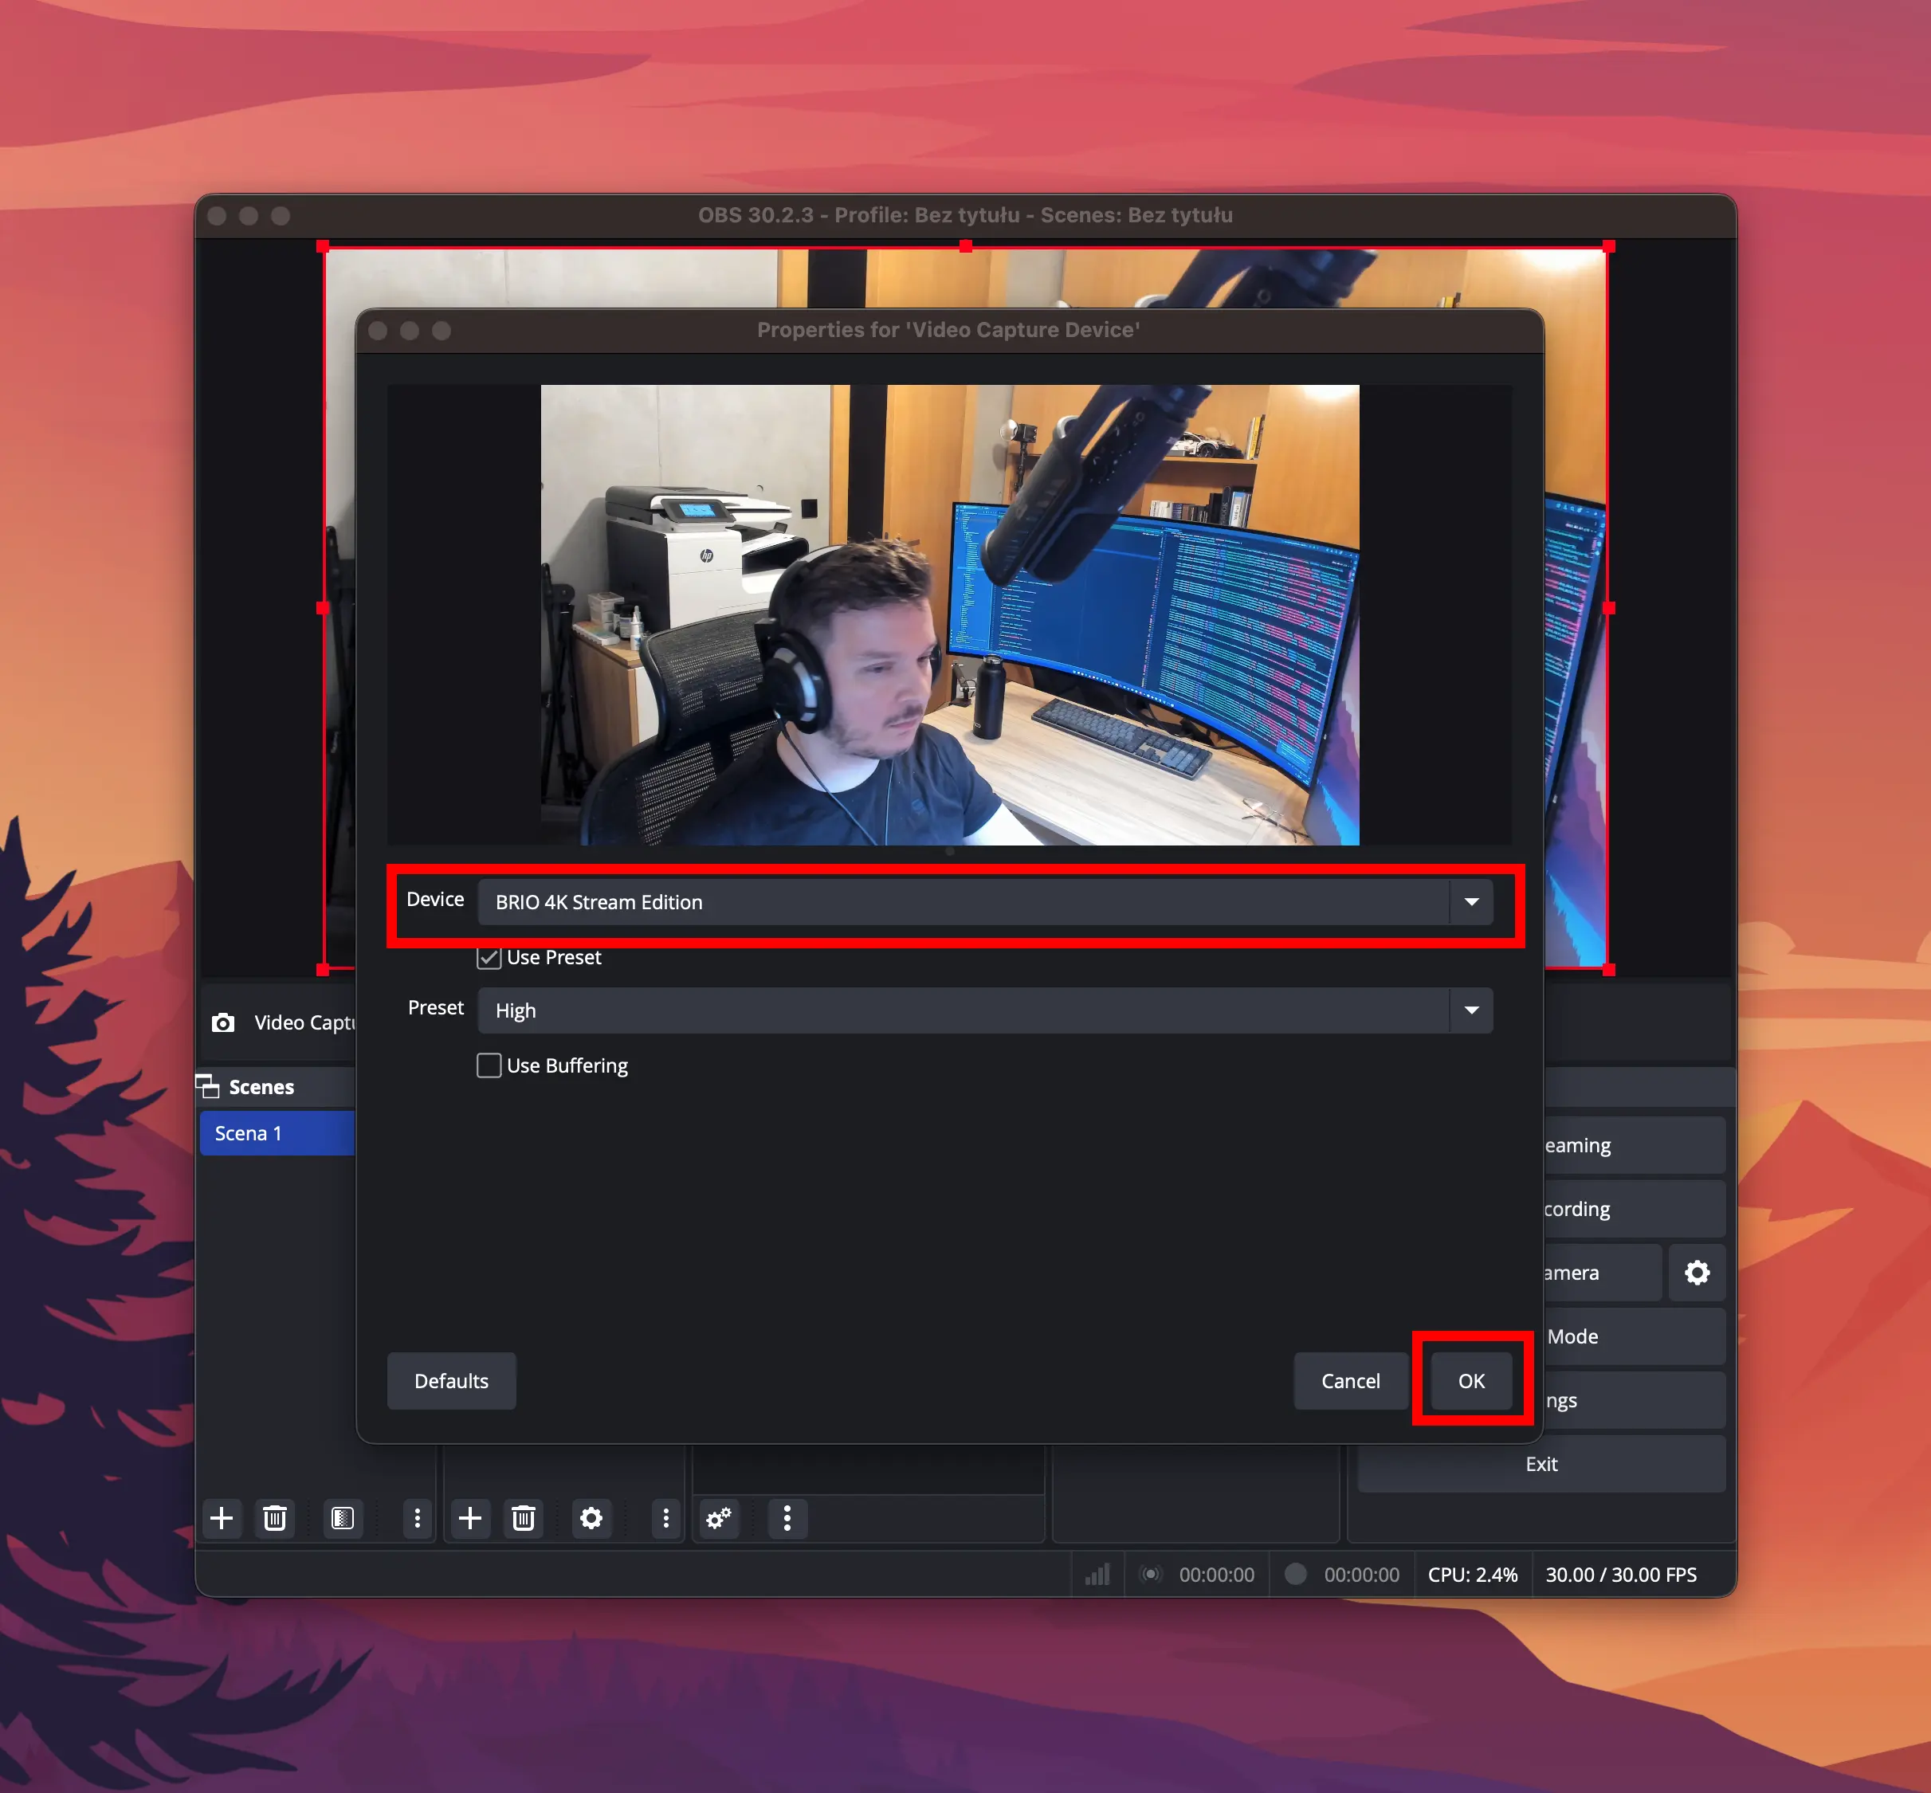Open the sources three-dot overflow menu
Viewport: 1931px width, 1793px height.
(665, 1517)
